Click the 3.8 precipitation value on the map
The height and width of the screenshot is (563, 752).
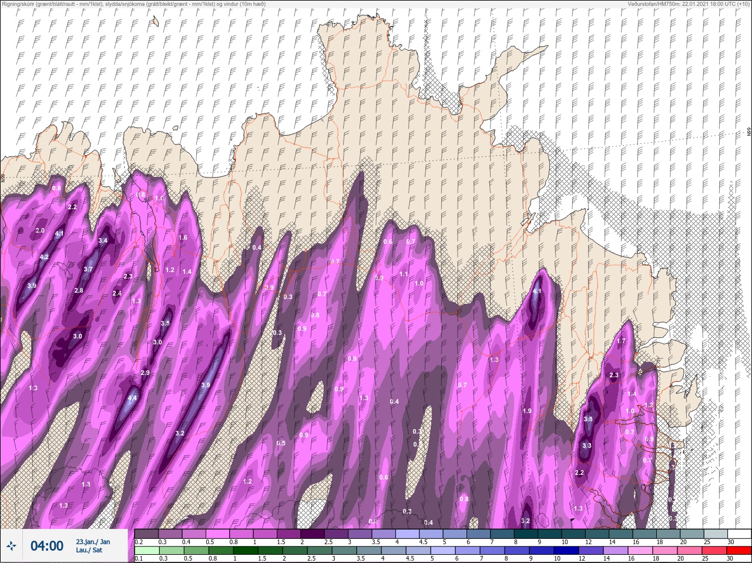(588, 419)
